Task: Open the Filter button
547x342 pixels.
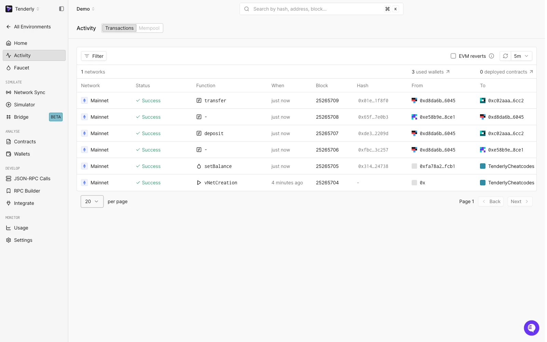Action: click(x=94, y=56)
